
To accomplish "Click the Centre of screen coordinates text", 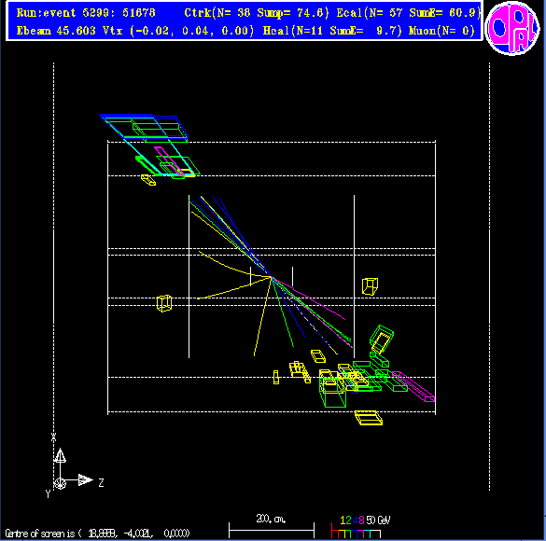I will pos(97,533).
